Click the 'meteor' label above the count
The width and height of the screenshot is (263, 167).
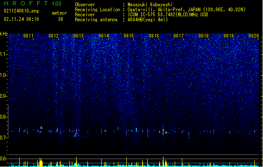[x=59, y=13]
